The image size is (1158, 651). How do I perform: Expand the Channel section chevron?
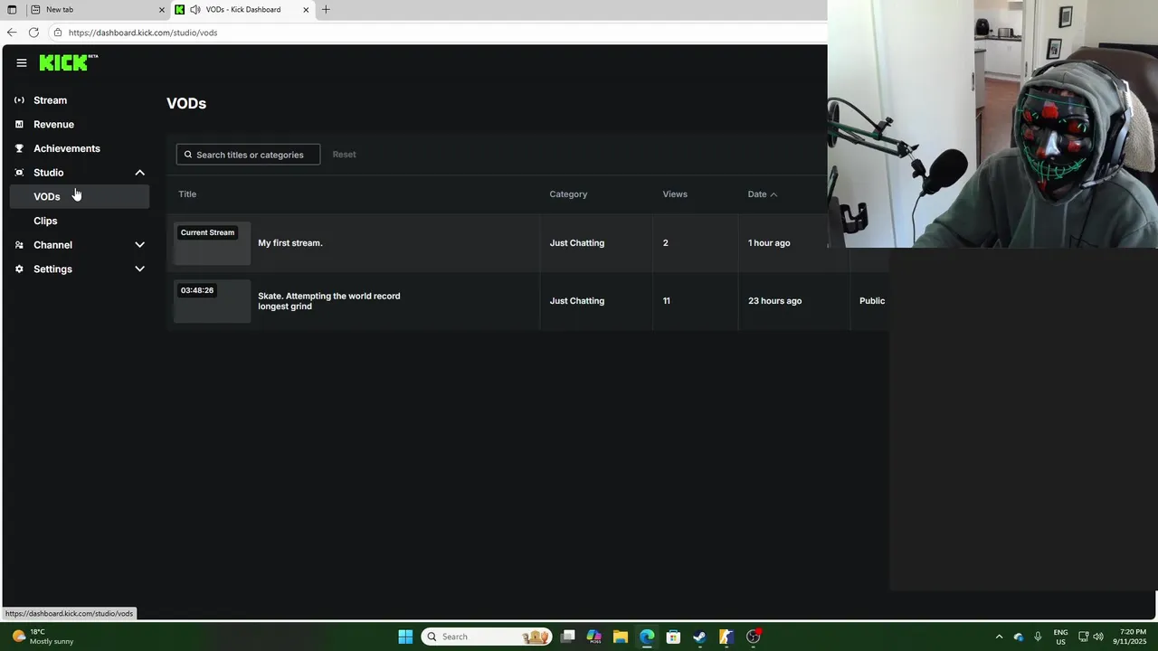coord(139,245)
